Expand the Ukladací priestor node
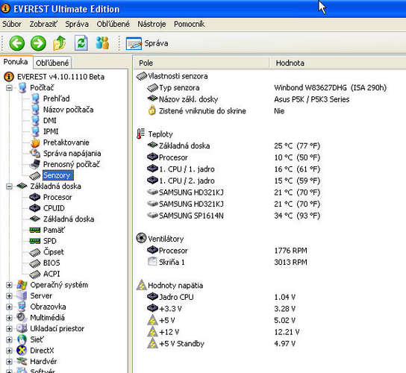The image size is (406, 373). pyautogui.click(x=9, y=328)
